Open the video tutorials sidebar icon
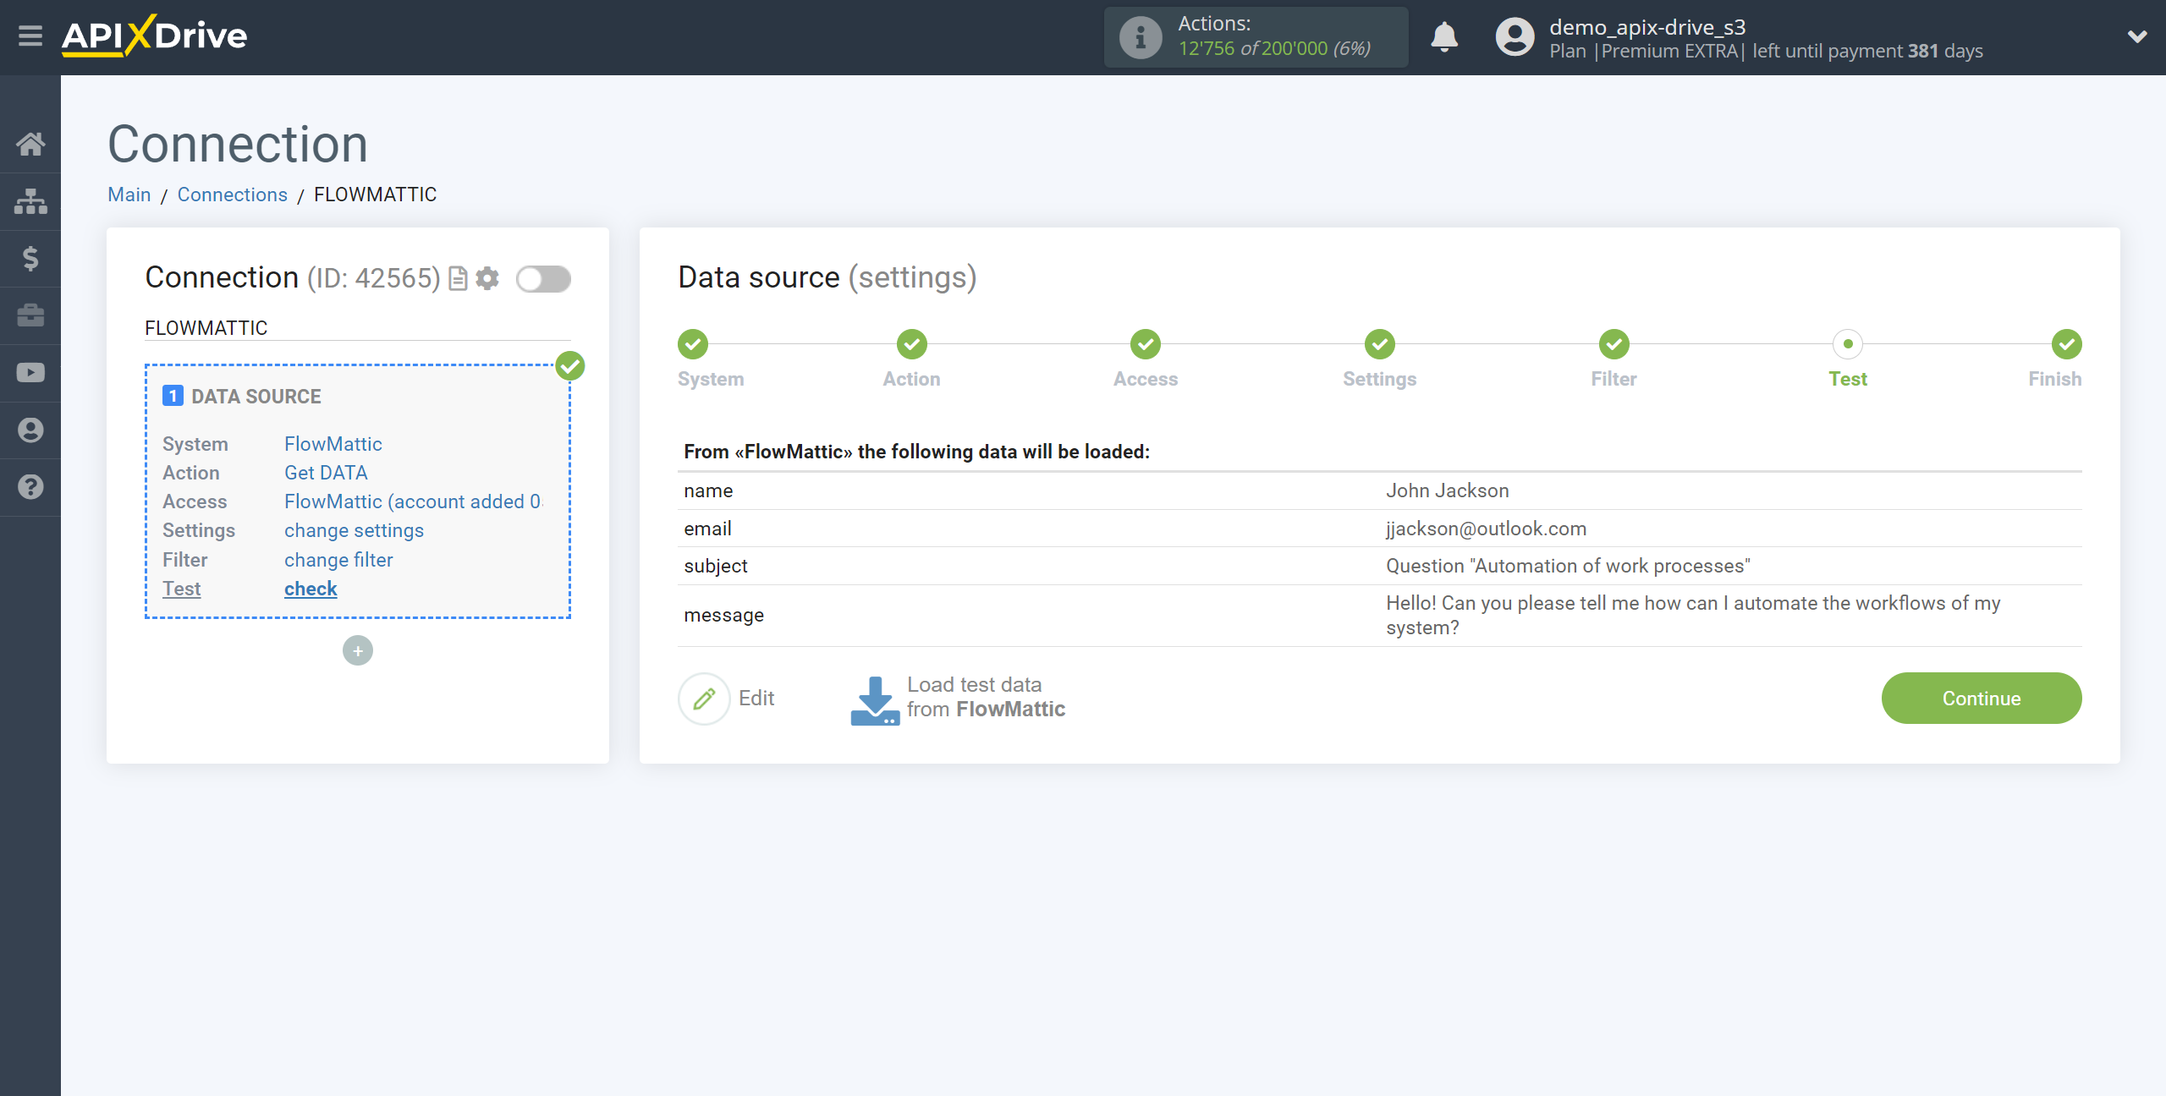 point(30,373)
